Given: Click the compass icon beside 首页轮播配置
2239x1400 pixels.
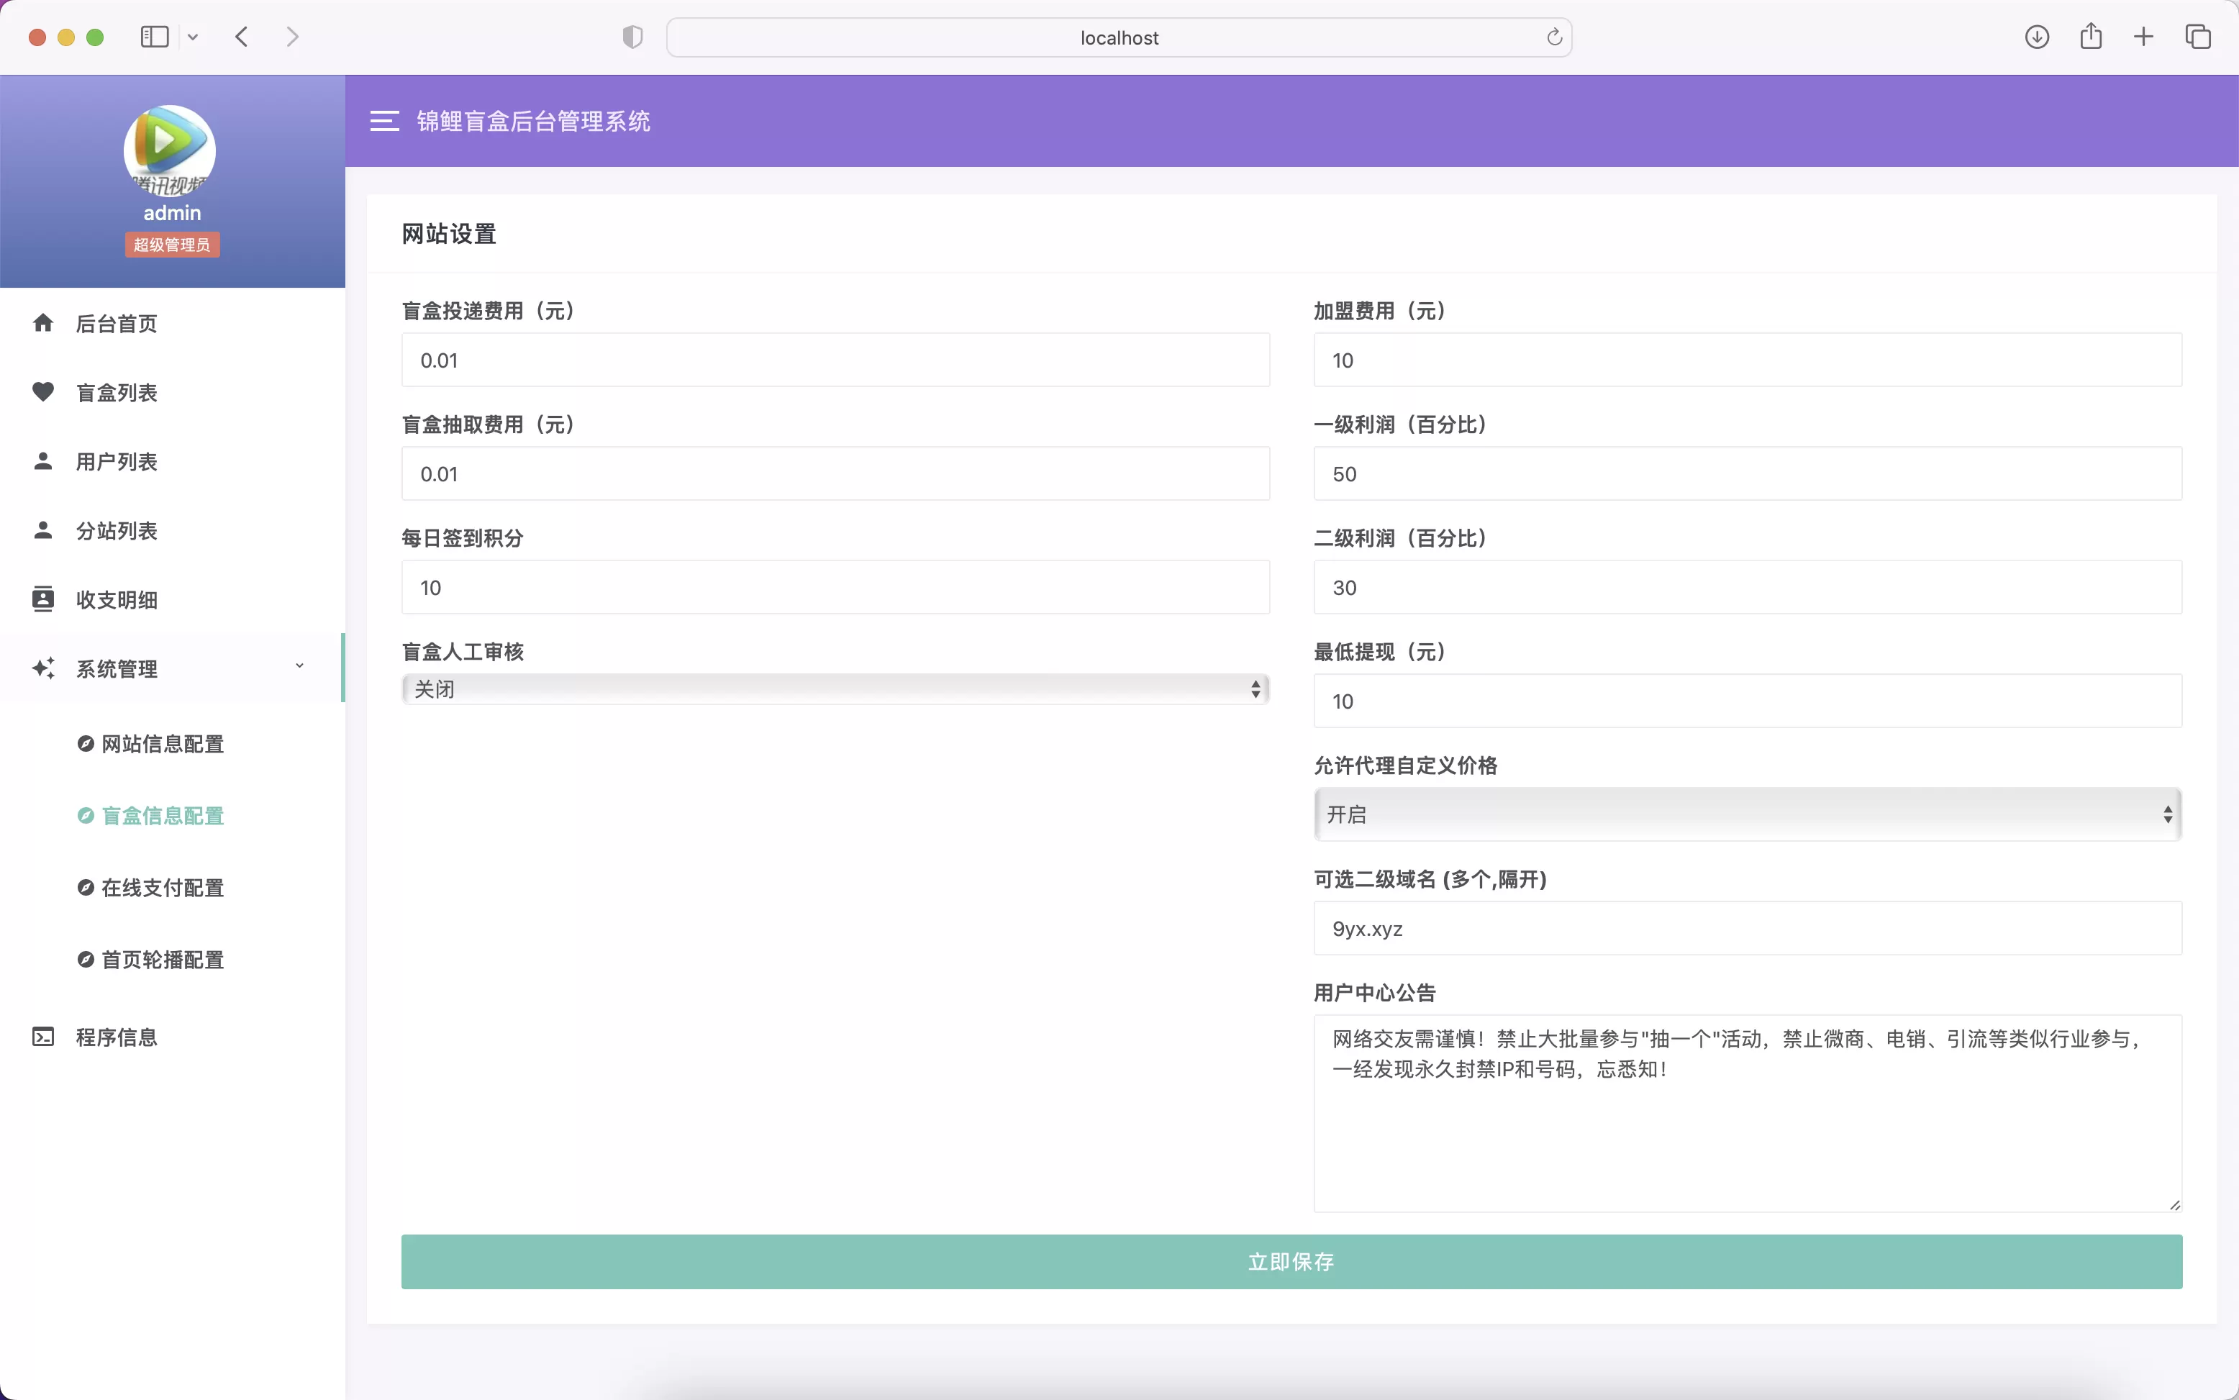Looking at the screenshot, I should [x=85, y=959].
